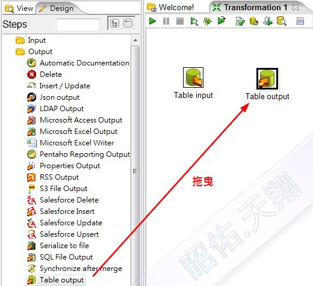Switch to the View tab

click(19, 8)
